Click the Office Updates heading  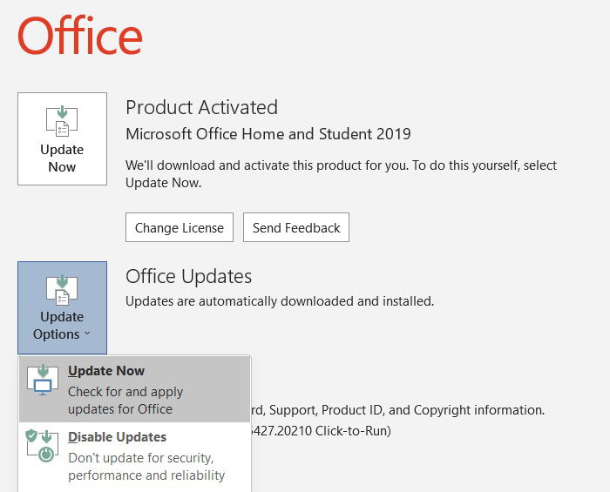point(188,277)
